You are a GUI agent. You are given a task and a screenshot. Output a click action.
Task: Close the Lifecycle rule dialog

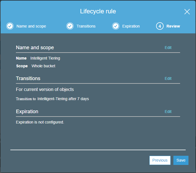187,12
